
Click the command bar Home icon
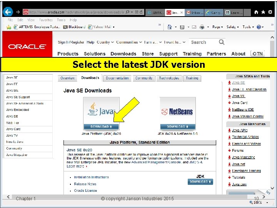pyautogui.click(x=170, y=27)
